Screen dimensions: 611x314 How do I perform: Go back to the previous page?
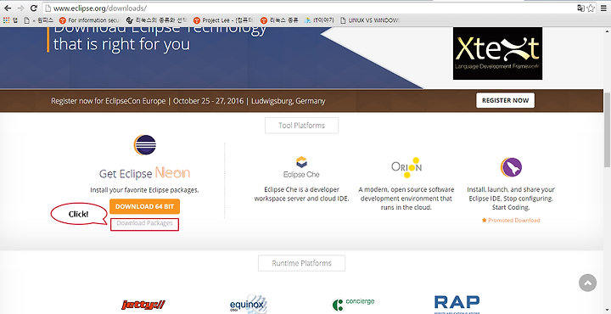[x=7, y=8]
